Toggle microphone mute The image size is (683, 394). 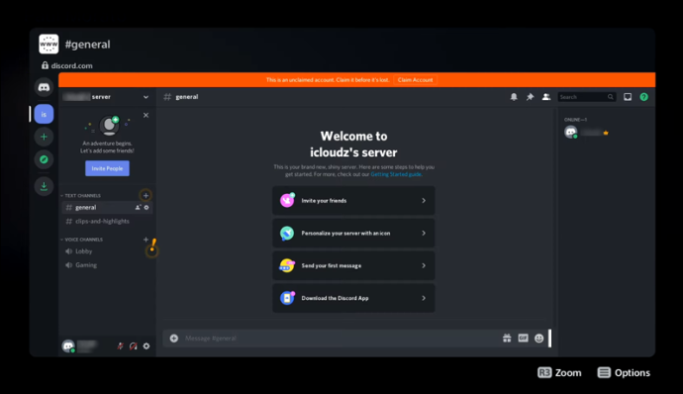[x=120, y=346]
